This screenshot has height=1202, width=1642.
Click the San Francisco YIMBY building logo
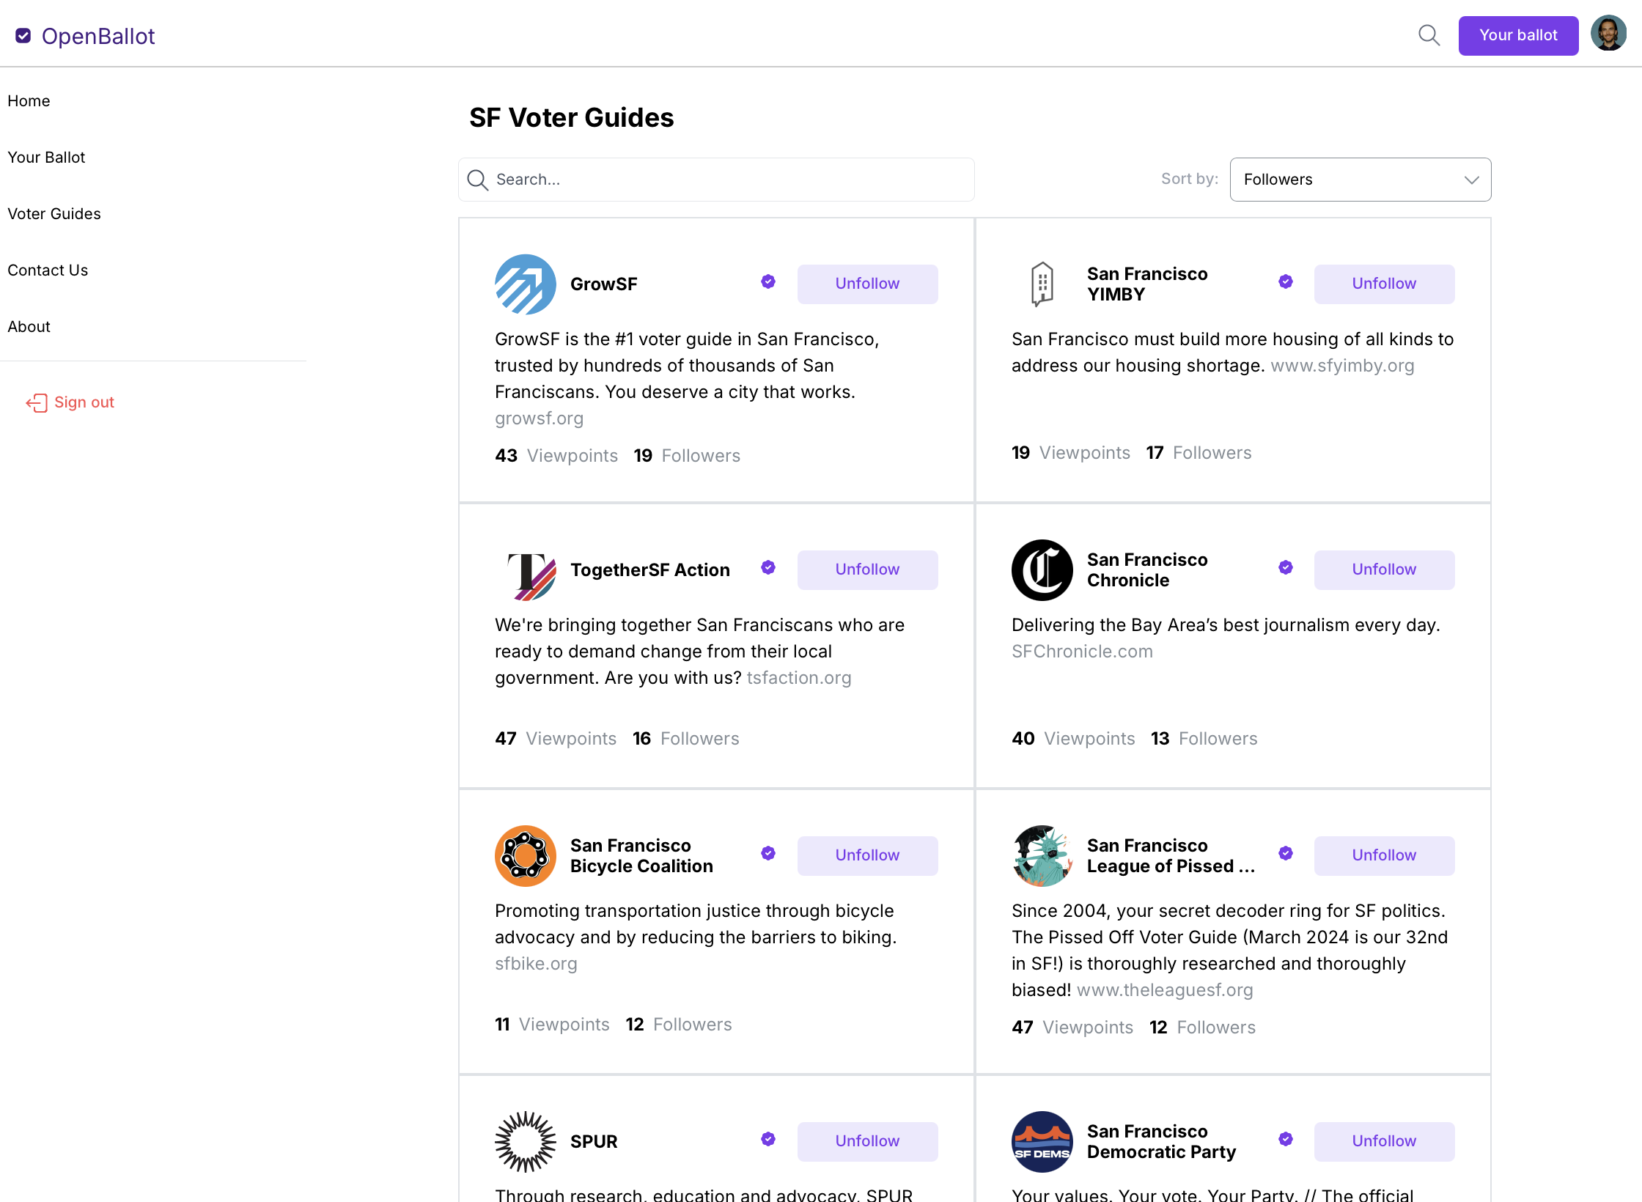(1042, 284)
